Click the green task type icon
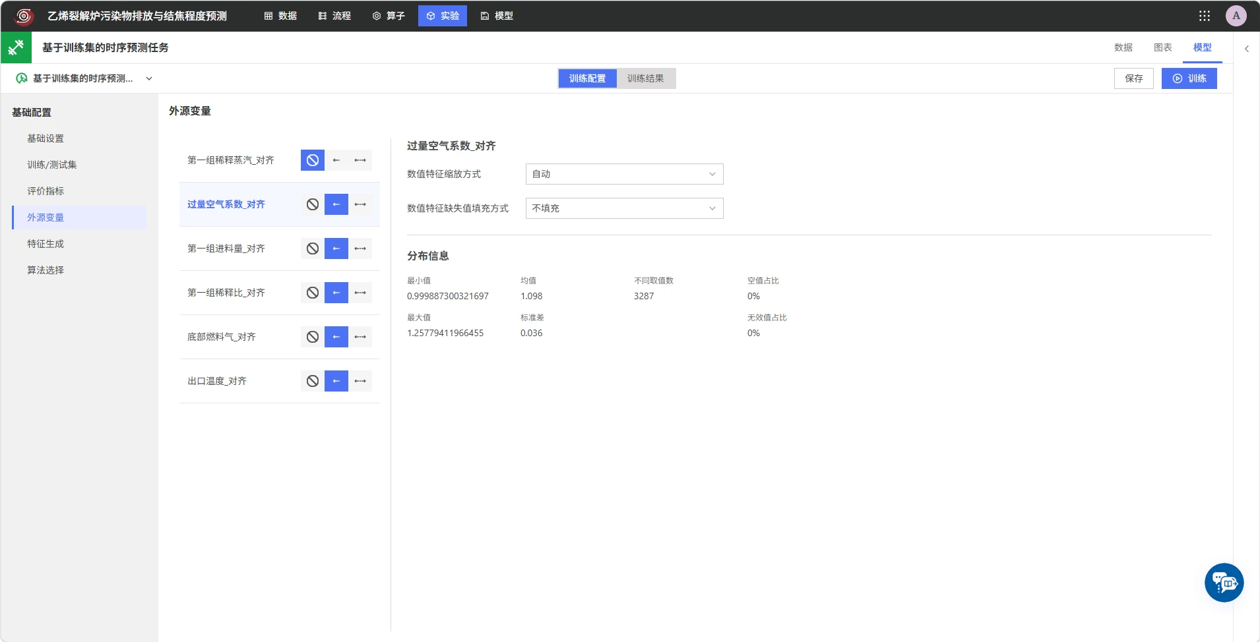Viewport: 1260px width, 642px height. 16,47
